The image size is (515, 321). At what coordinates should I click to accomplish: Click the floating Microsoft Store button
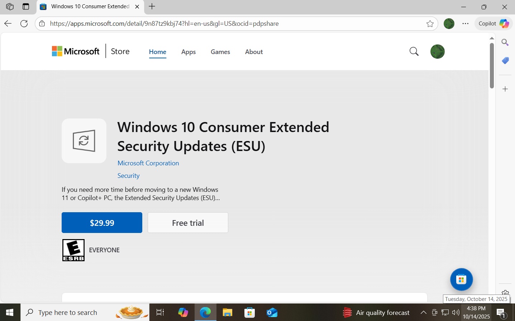click(462, 279)
